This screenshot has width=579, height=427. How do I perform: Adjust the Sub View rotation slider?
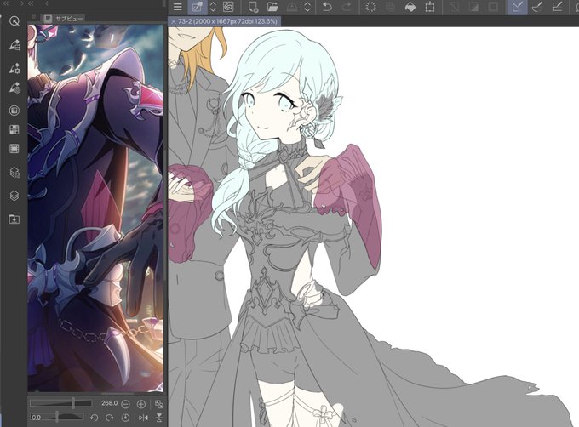[57, 417]
